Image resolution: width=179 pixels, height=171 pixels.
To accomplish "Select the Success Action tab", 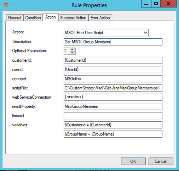I will [73, 18].
